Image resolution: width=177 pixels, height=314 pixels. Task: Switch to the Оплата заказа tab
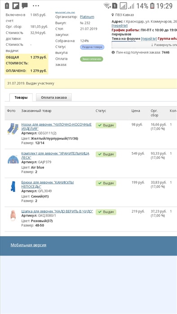coord(54,97)
